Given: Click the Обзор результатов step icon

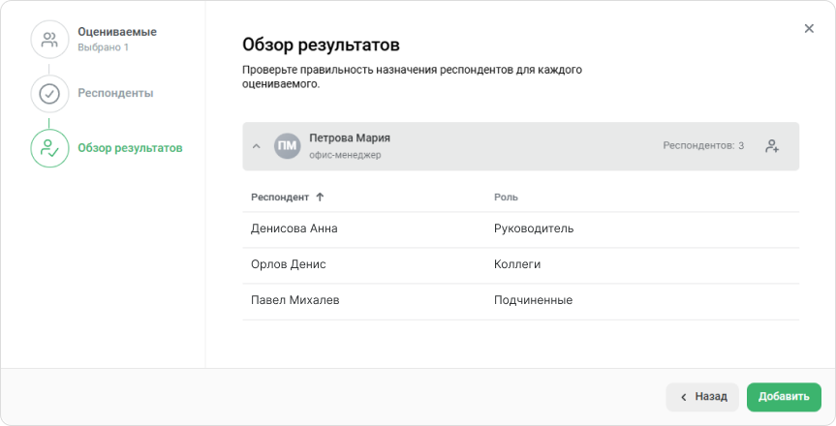Looking at the screenshot, I should pos(49,148).
